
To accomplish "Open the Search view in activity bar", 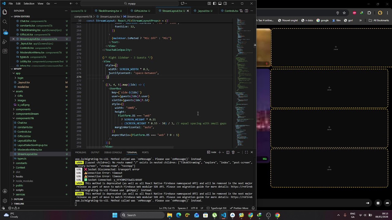I will coord(5,22).
